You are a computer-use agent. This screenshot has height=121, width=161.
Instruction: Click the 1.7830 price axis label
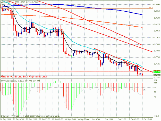point(157,51)
